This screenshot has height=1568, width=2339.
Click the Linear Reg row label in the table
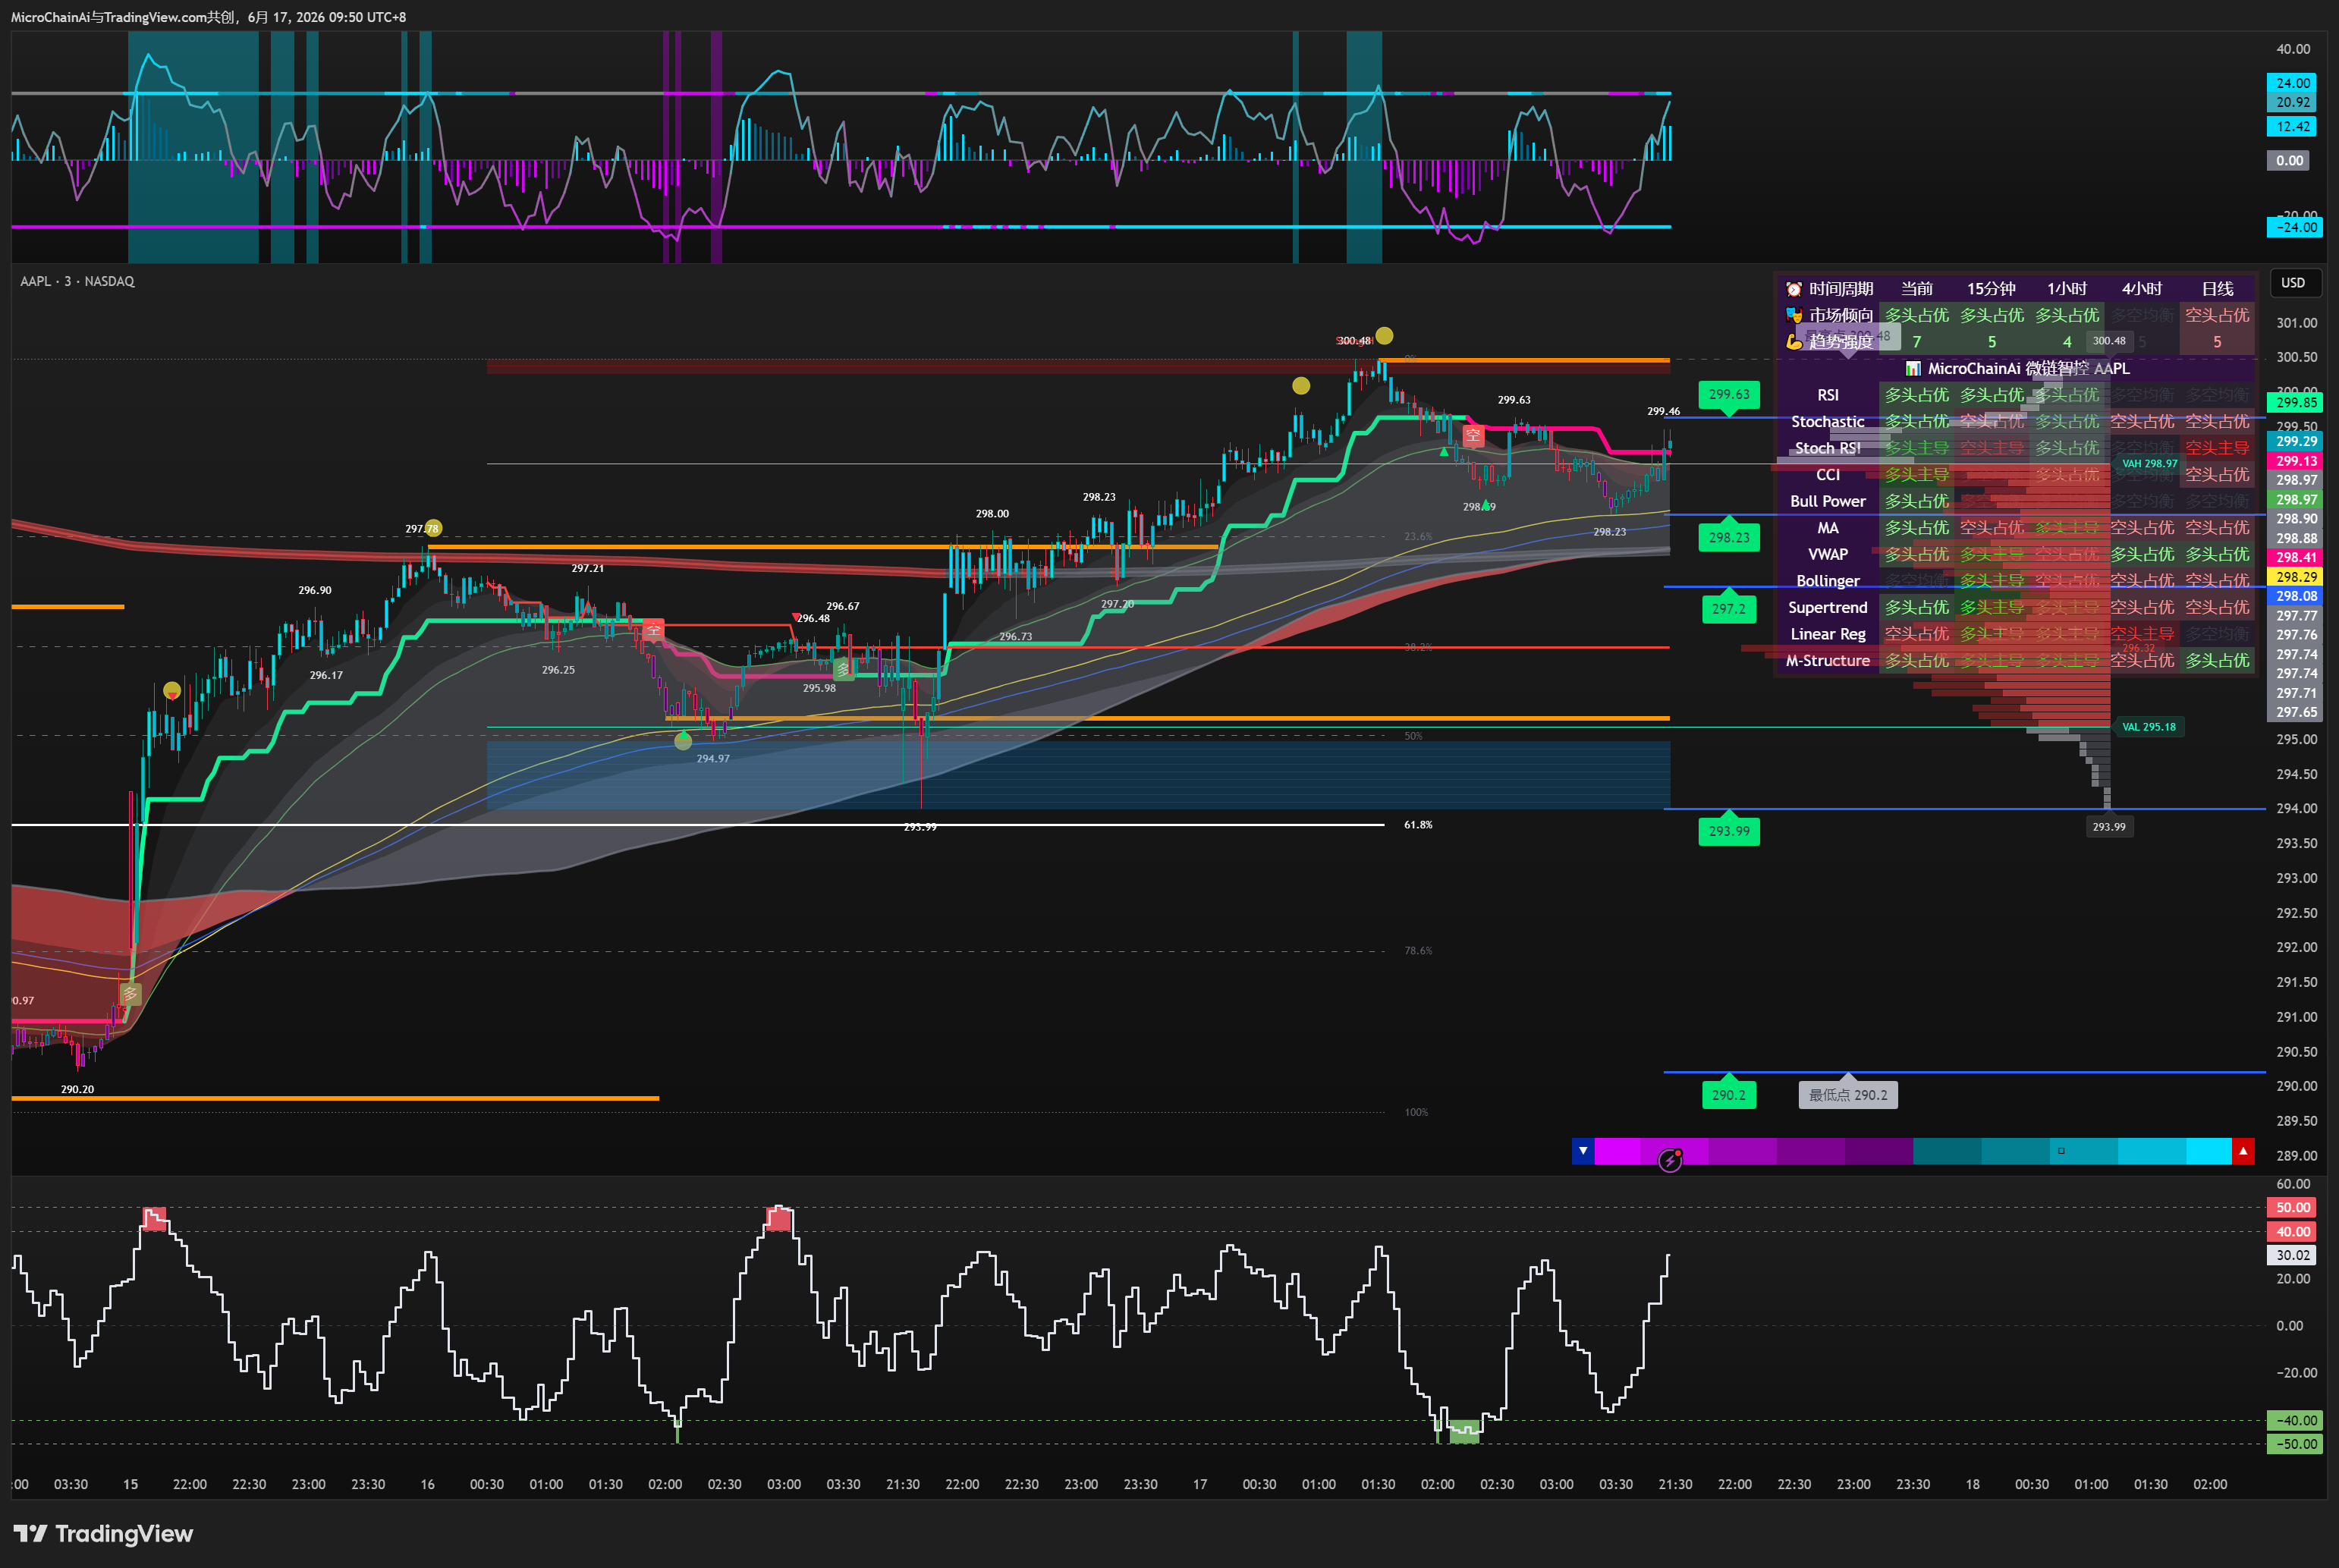1827,634
